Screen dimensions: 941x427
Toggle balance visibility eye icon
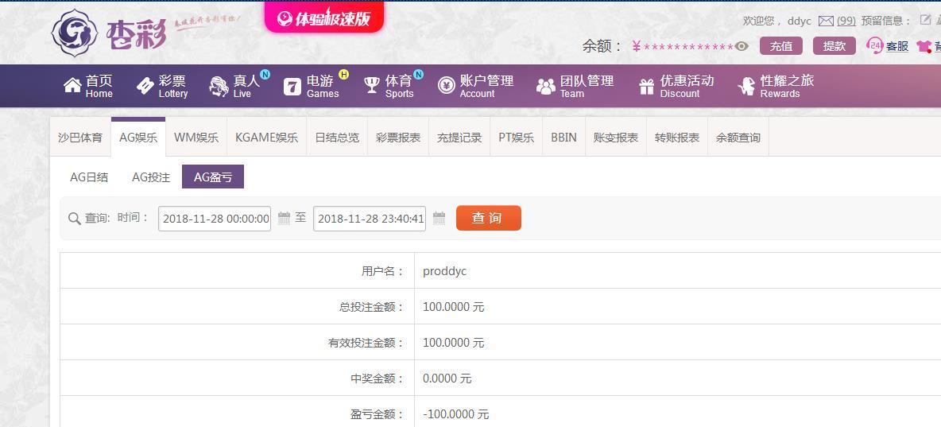[742, 46]
